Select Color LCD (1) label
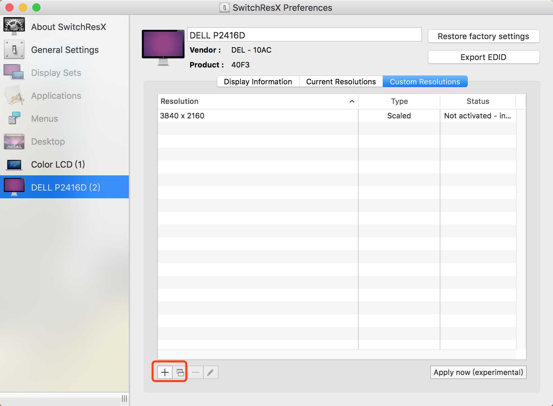This screenshot has width=553, height=406. coord(58,165)
